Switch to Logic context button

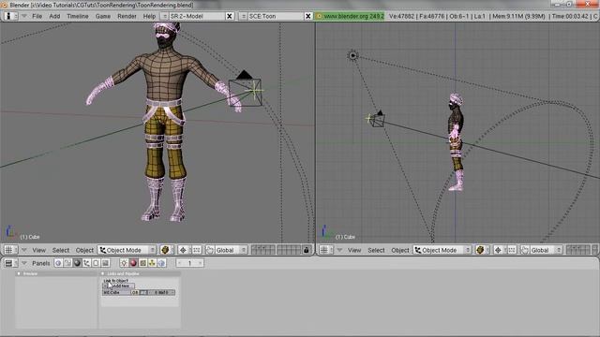[x=58, y=263]
